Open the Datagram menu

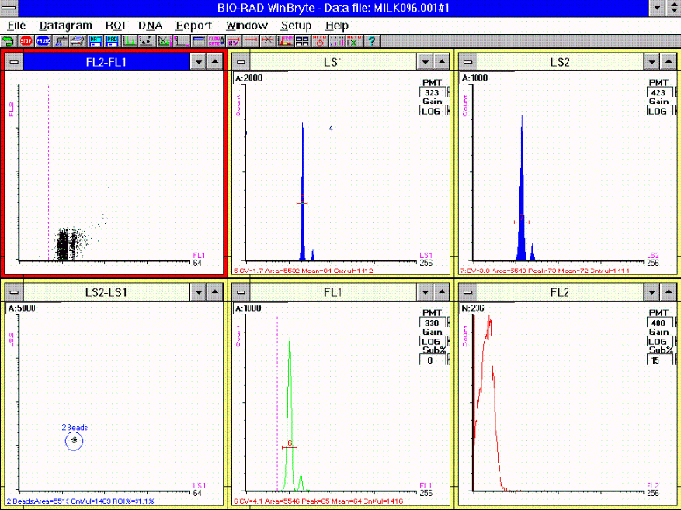pyautogui.click(x=65, y=26)
